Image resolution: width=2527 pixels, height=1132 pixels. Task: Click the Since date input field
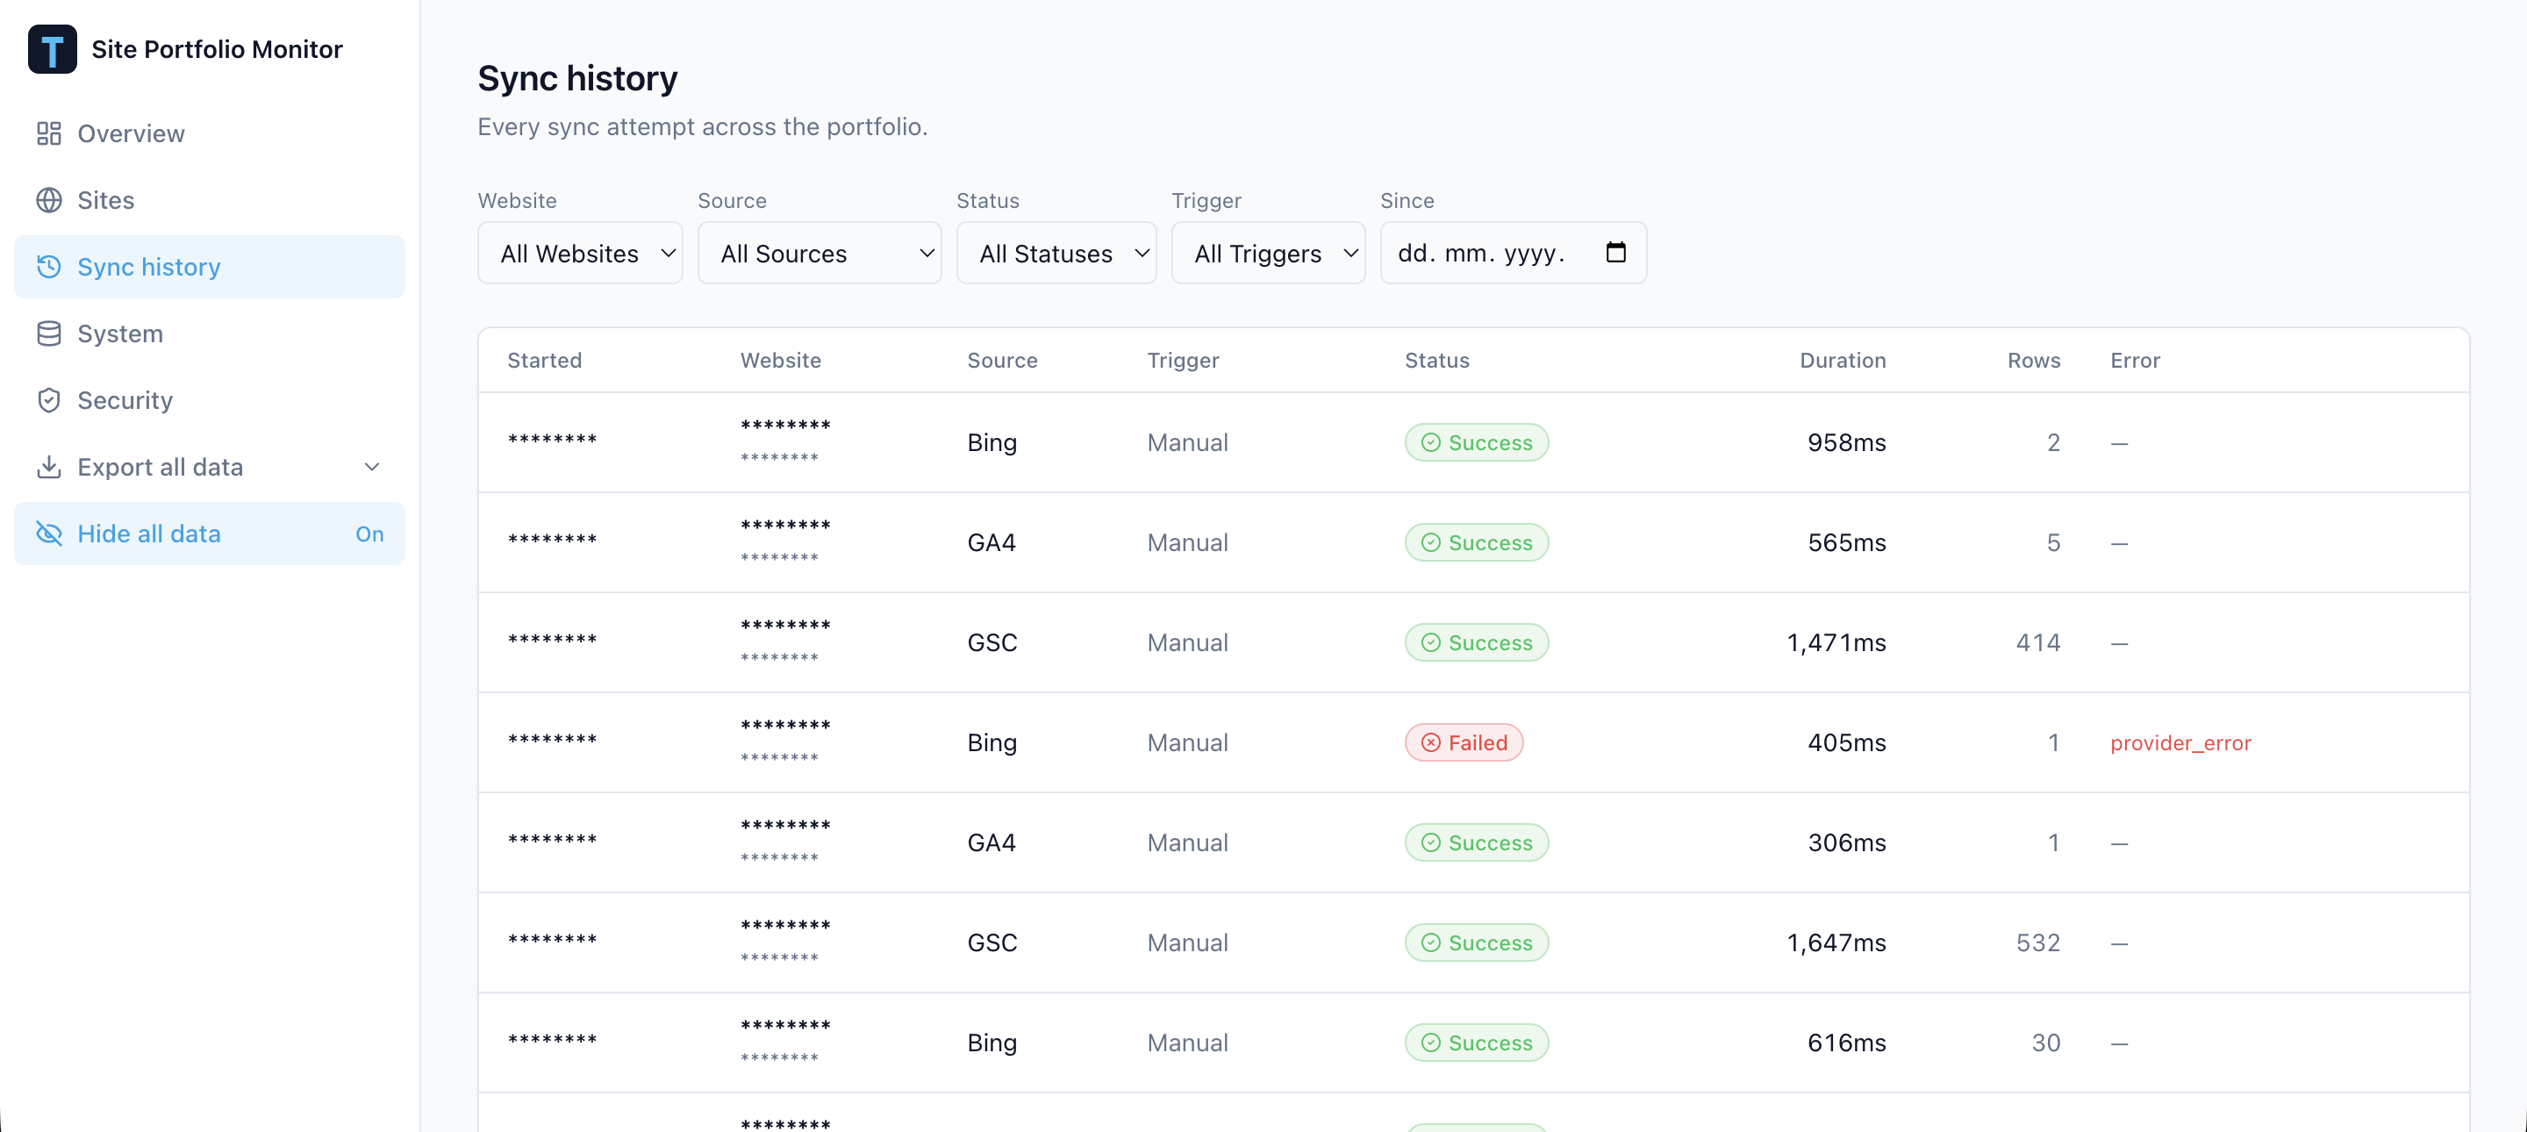(x=1513, y=253)
